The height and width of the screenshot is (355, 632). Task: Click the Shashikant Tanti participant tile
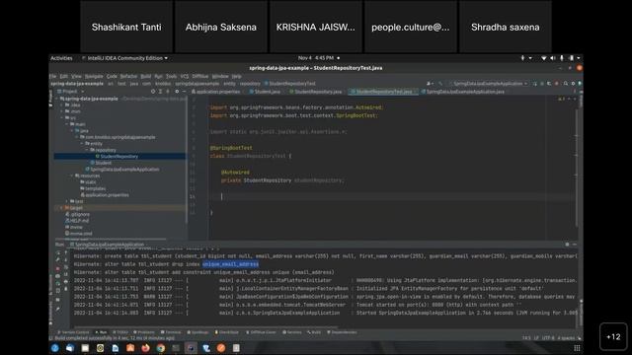126,27
